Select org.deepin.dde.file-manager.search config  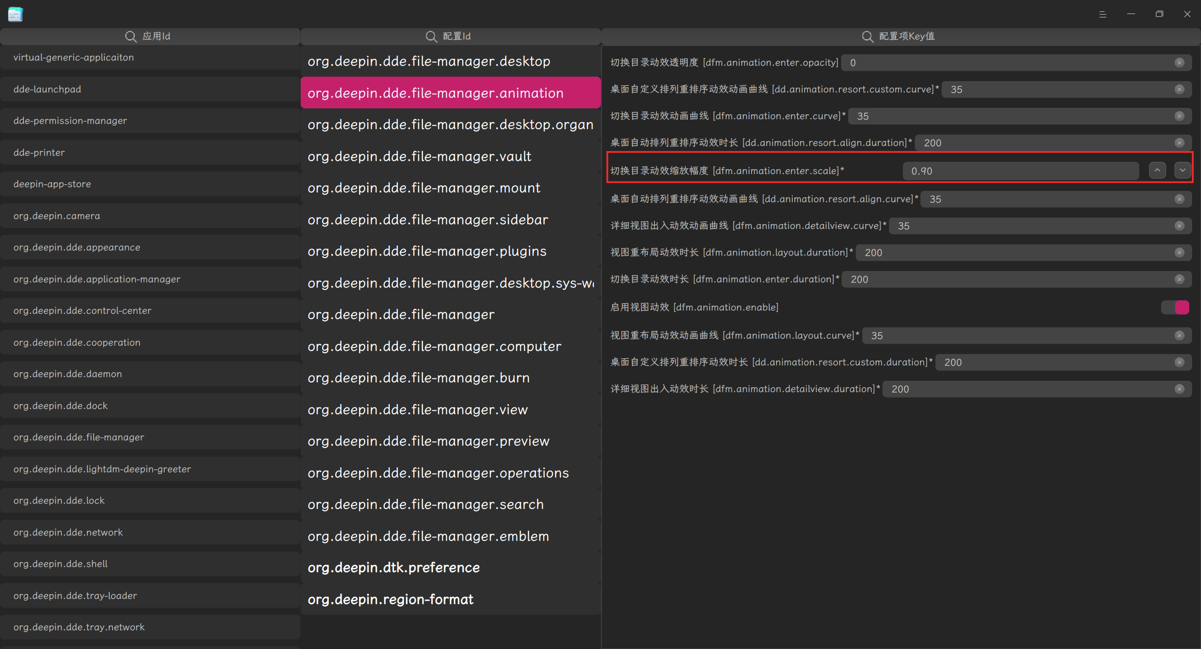[450, 505]
